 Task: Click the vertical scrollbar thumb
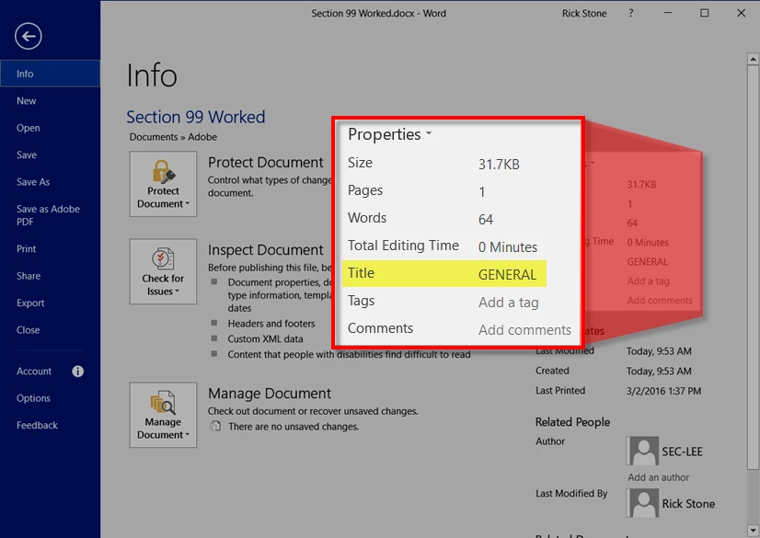pos(753,267)
